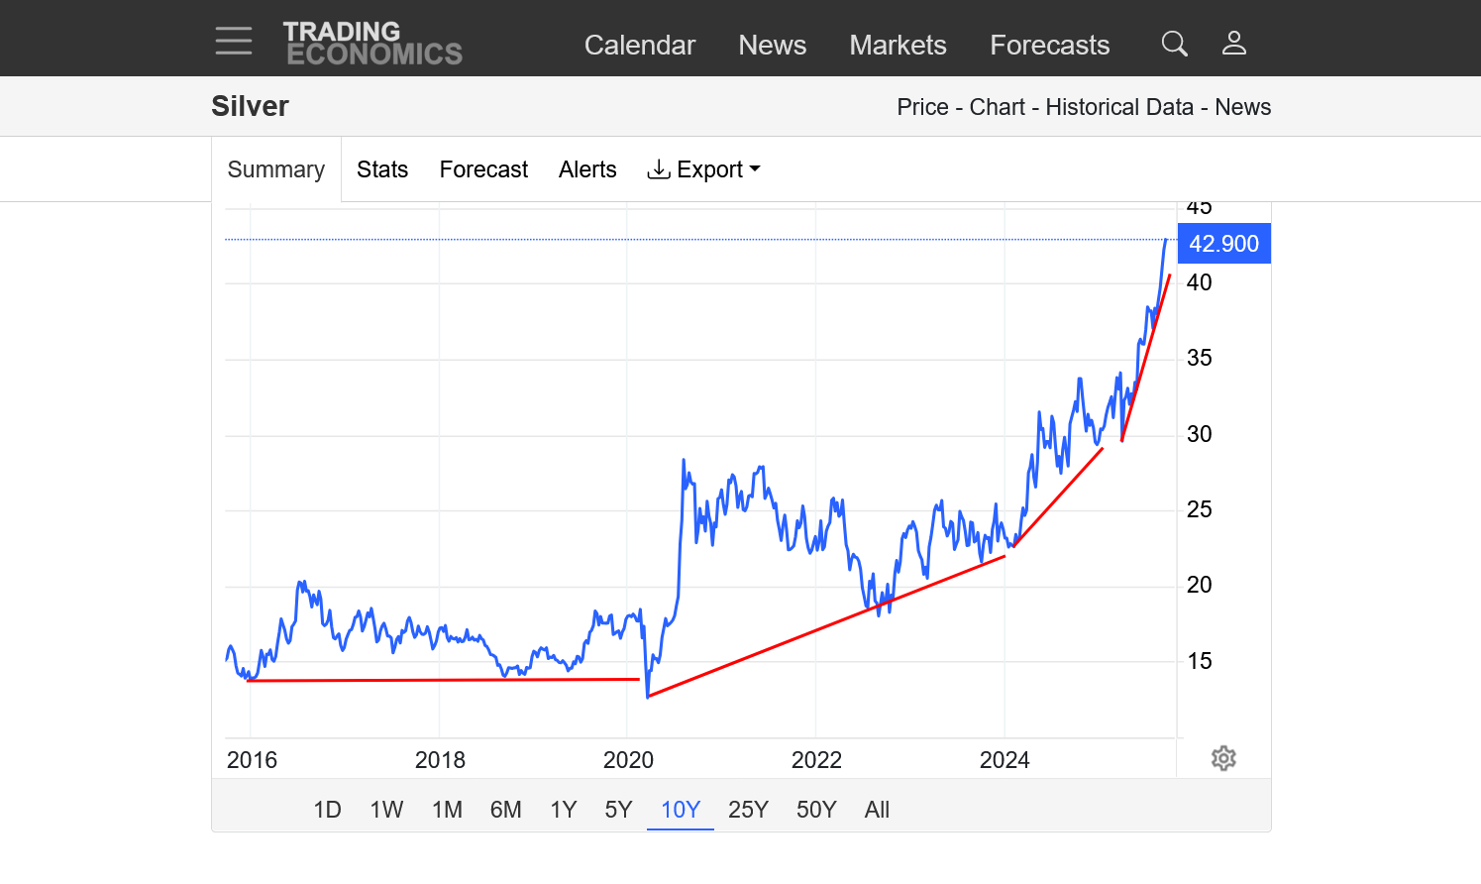This screenshot has height=884, width=1481.
Task: Navigate to Forecasts in top bar
Action: pos(1049,46)
